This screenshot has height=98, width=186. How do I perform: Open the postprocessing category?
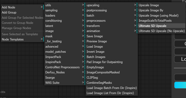point(111,10)
